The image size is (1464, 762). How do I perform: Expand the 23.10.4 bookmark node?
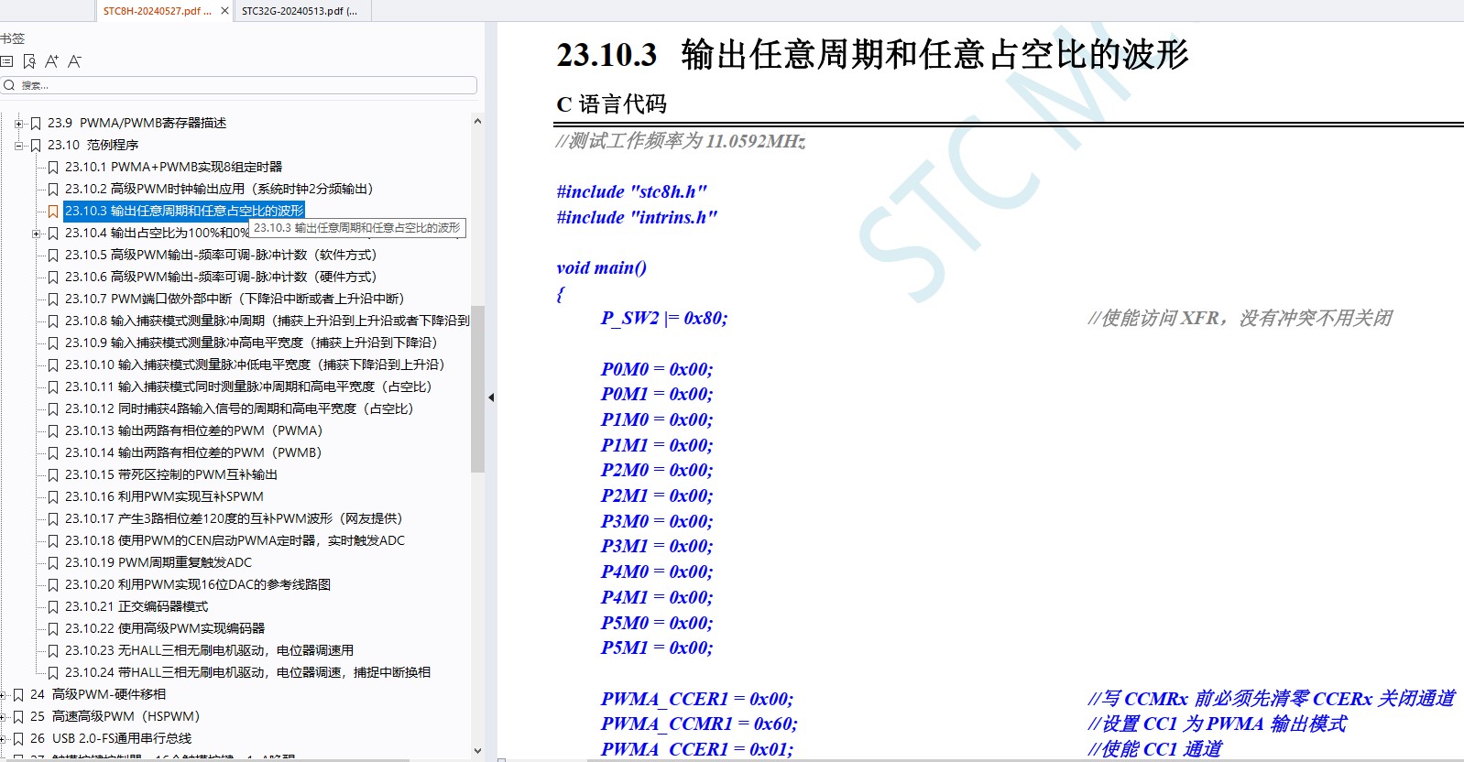(36, 233)
